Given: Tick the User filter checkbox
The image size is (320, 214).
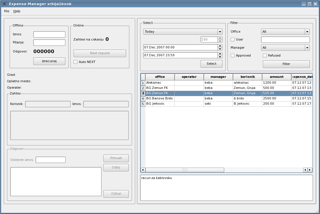Looking at the screenshot, I should tap(233, 40).
